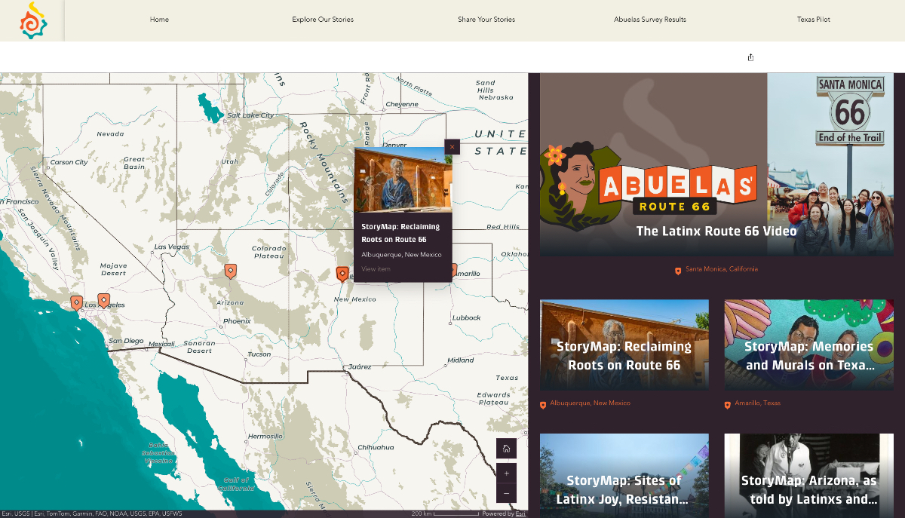The image size is (905, 518).
Task: Click Amarillo, Texas location link
Action: (x=758, y=403)
